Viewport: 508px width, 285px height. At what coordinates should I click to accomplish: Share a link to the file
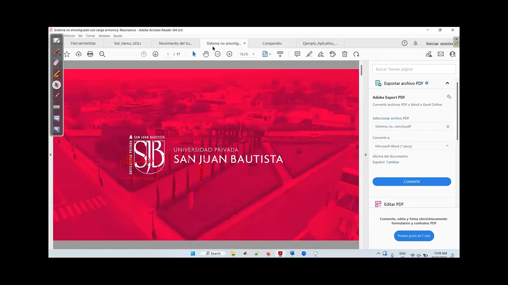pyautogui.click(x=429, y=54)
